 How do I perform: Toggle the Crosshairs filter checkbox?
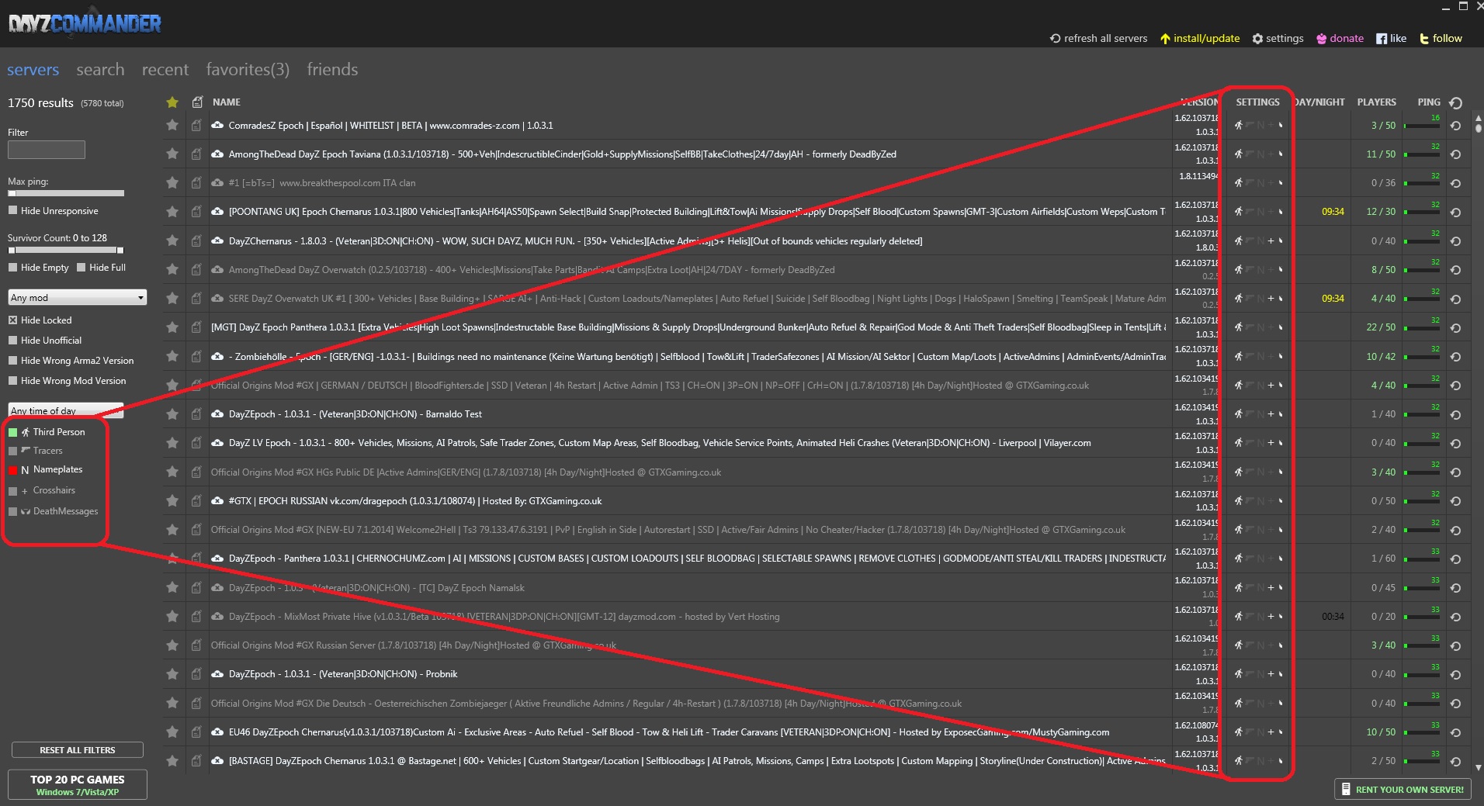12,491
